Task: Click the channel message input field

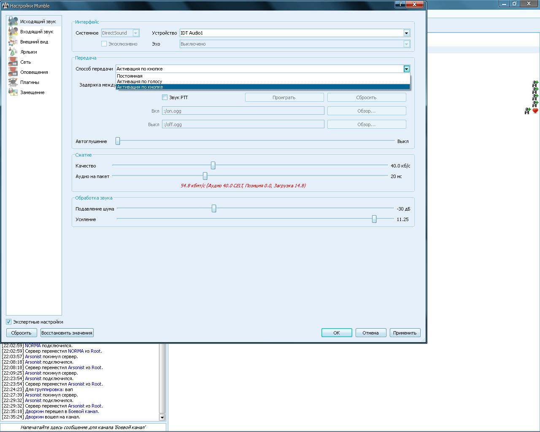Action: click(x=83, y=427)
